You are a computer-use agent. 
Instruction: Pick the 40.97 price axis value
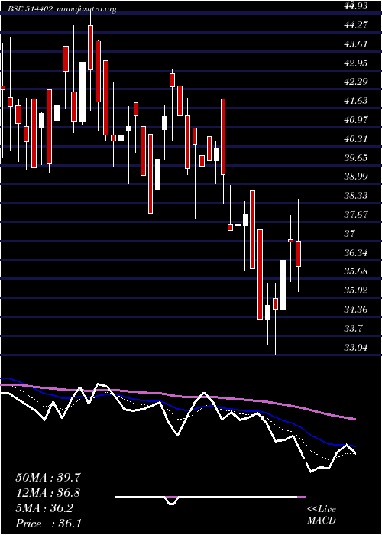pyautogui.click(x=357, y=120)
